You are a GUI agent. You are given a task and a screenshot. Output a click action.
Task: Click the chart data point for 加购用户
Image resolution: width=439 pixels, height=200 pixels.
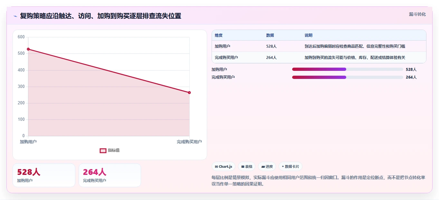28,49
